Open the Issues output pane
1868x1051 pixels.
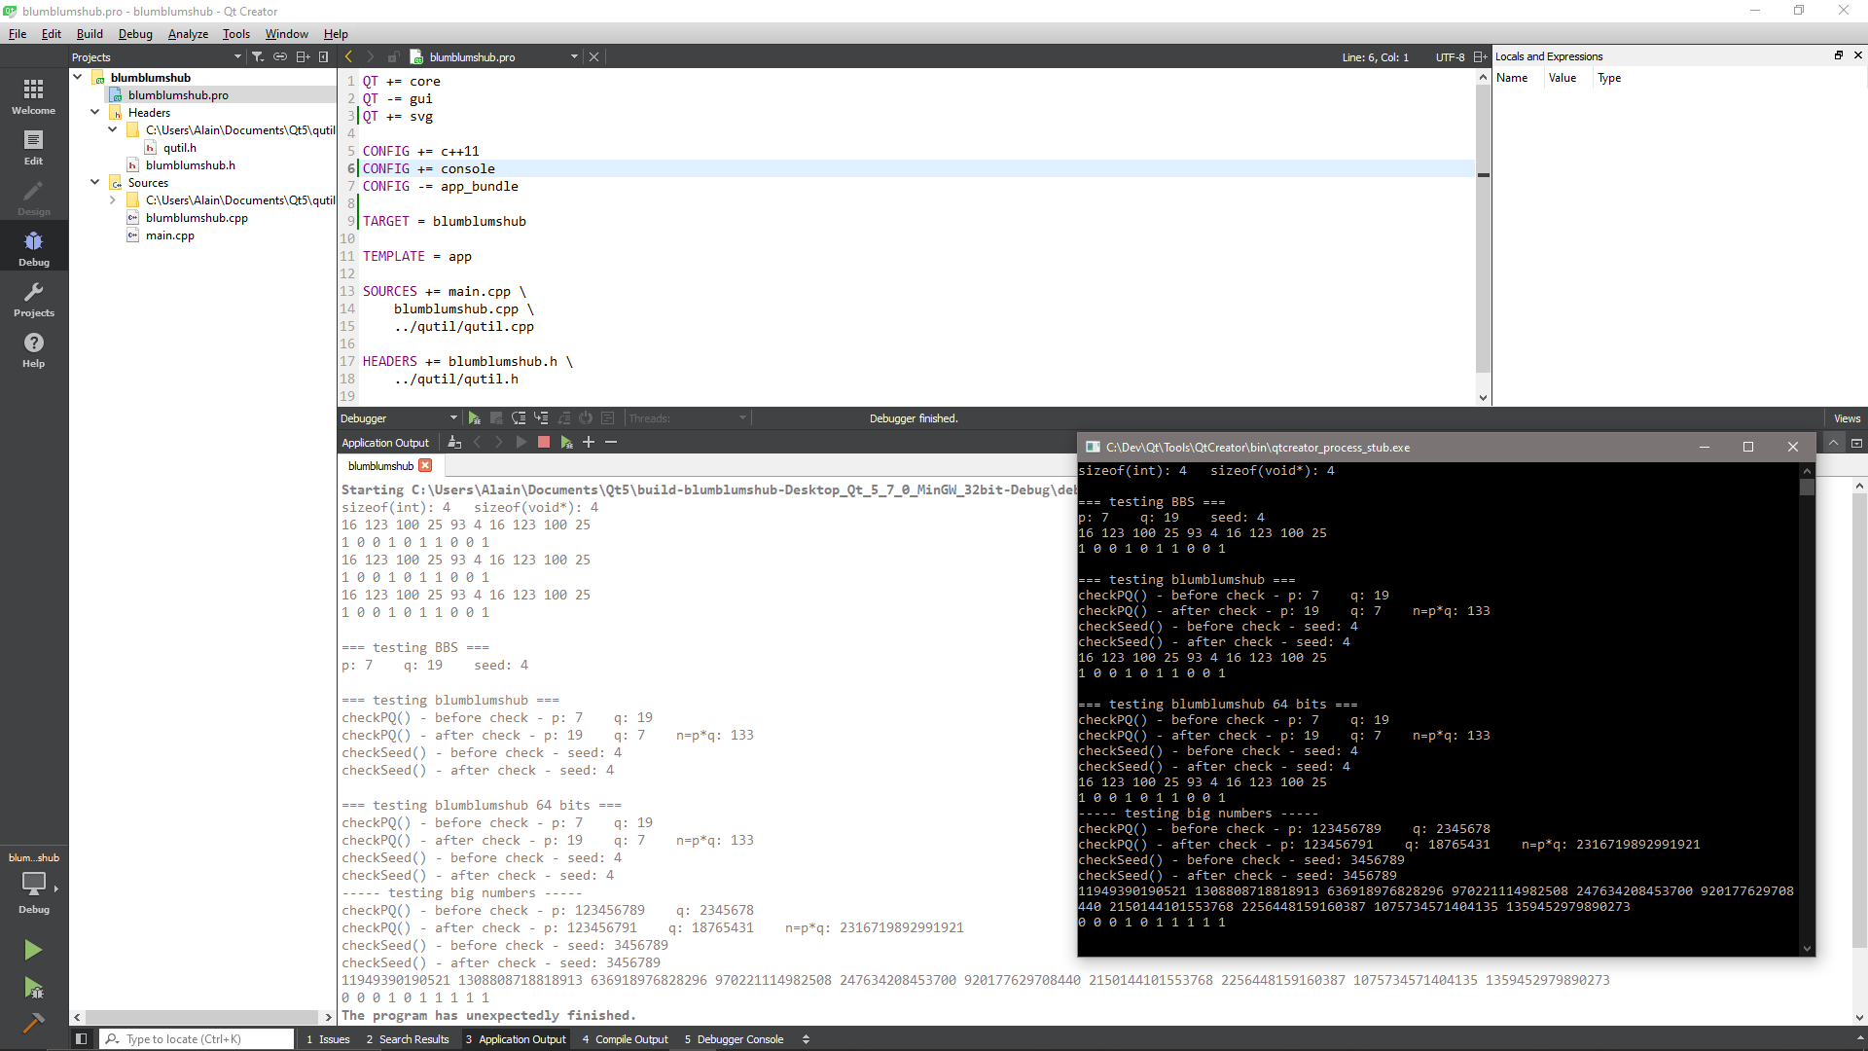[328, 1039]
